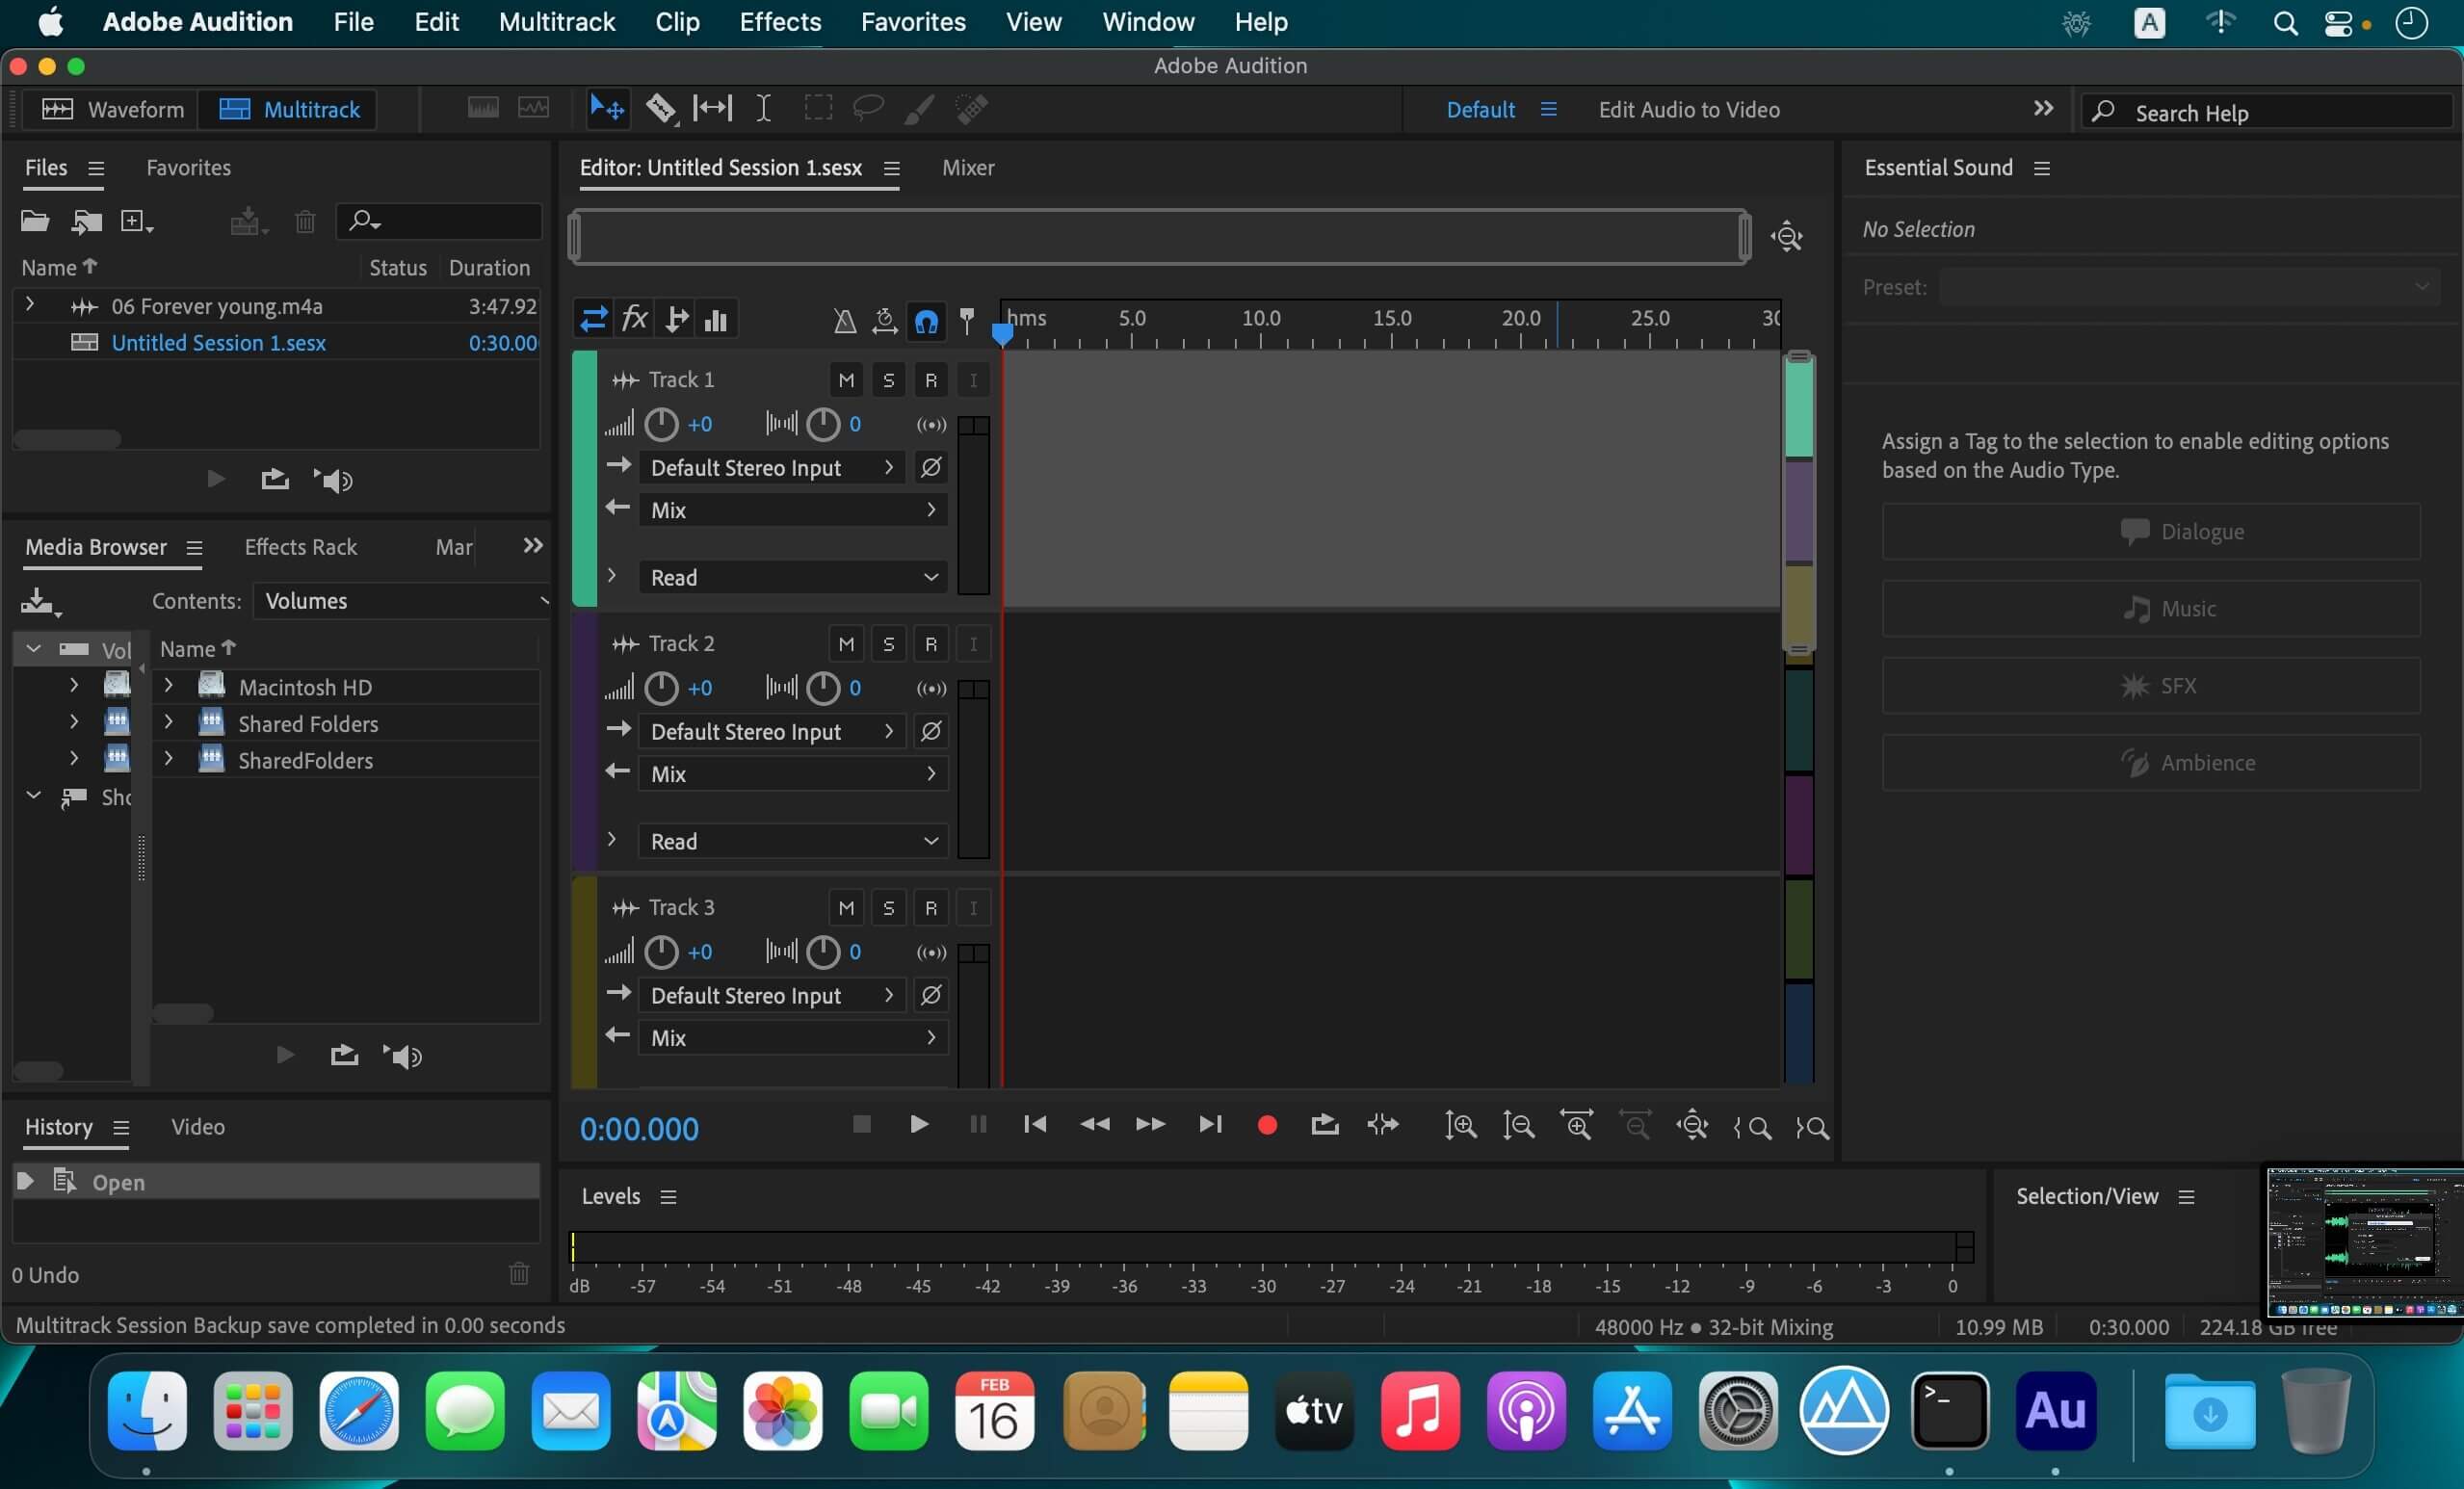Select the Slip tool icon
The height and width of the screenshot is (1489, 2464).
(712, 108)
